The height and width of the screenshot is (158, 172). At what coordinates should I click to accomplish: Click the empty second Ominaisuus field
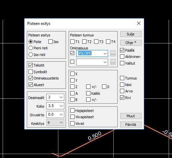[92, 62]
